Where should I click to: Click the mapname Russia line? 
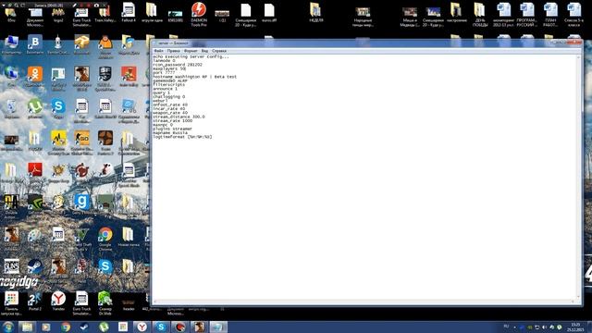[x=170, y=133]
